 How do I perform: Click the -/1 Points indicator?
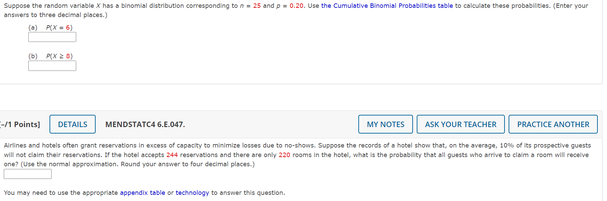(x=19, y=124)
